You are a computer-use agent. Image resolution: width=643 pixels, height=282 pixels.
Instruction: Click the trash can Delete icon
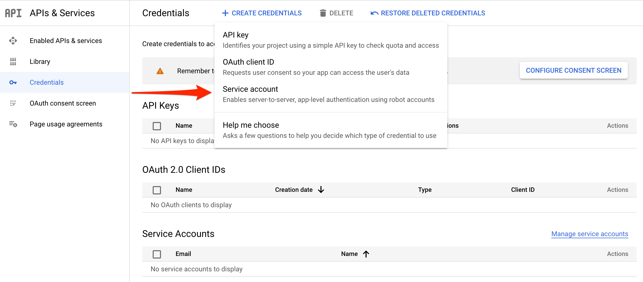coord(323,13)
